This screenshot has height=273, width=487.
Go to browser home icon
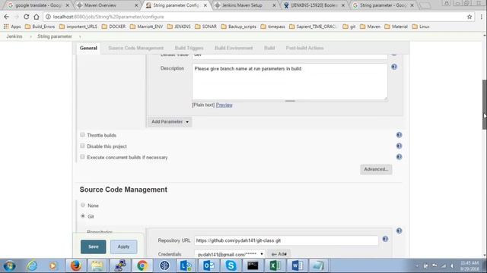(x=37, y=17)
